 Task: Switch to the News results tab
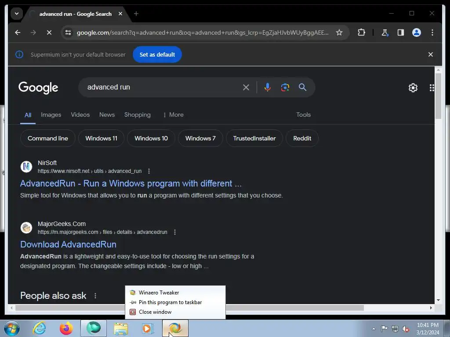point(107,115)
